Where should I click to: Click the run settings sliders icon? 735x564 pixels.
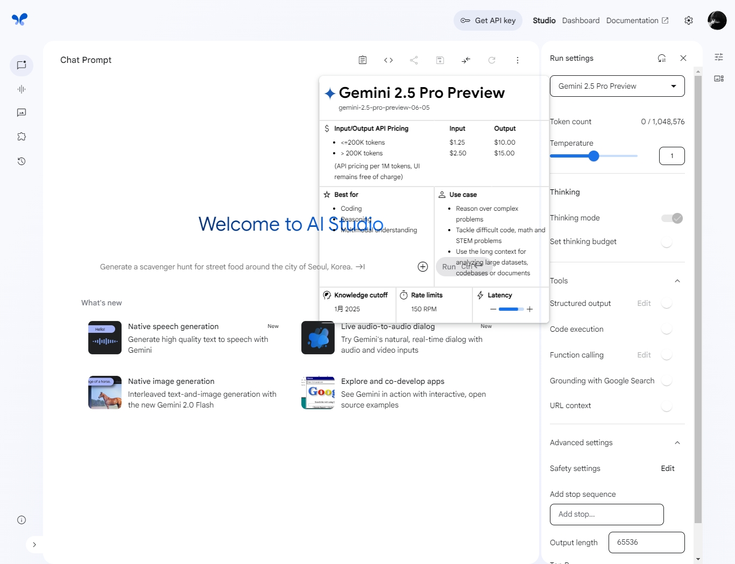point(719,57)
